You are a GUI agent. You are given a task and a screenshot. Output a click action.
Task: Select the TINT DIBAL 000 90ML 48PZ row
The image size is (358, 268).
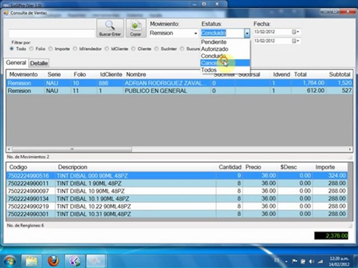(177, 176)
